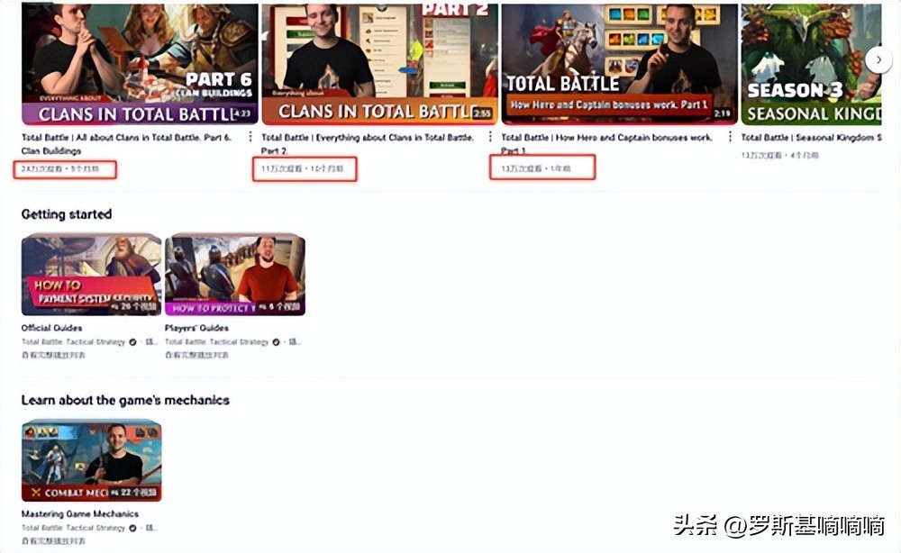This screenshot has width=901, height=553.
Task: Click the 'Players' Guides' playlist title
Action: [x=196, y=329]
